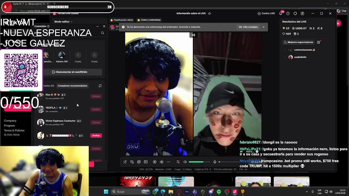Mute the speaker output
This screenshot has height=196, width=349.
185,162
